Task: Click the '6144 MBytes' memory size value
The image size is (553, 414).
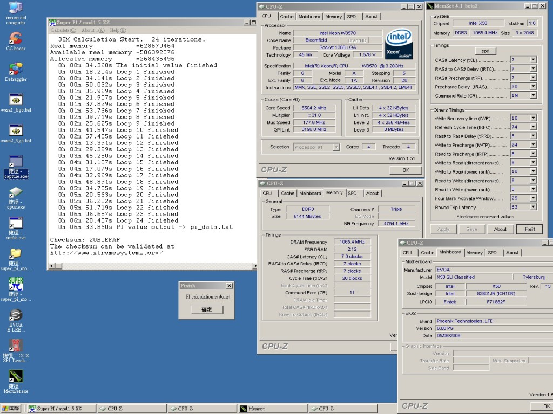Action: 307,216
